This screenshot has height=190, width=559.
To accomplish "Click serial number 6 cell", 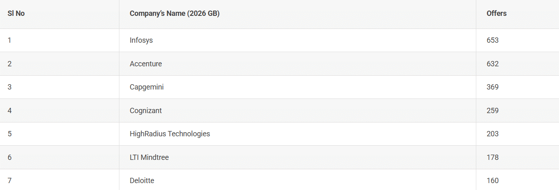I will click(x=9, y=157).
